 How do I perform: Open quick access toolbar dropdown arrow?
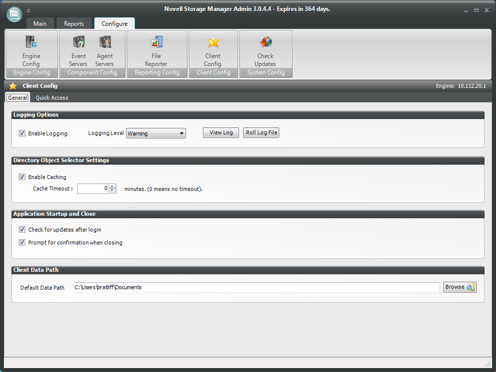[28, 11]
